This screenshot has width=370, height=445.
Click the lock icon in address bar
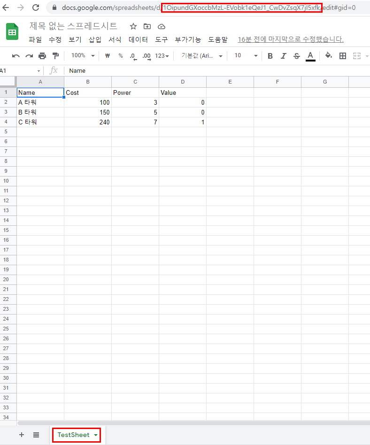(x=54, y=8)
